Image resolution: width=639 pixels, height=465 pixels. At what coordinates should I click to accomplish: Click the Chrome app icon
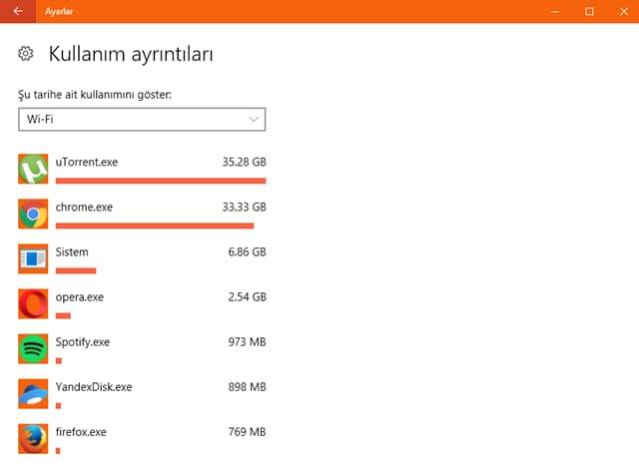33,214
